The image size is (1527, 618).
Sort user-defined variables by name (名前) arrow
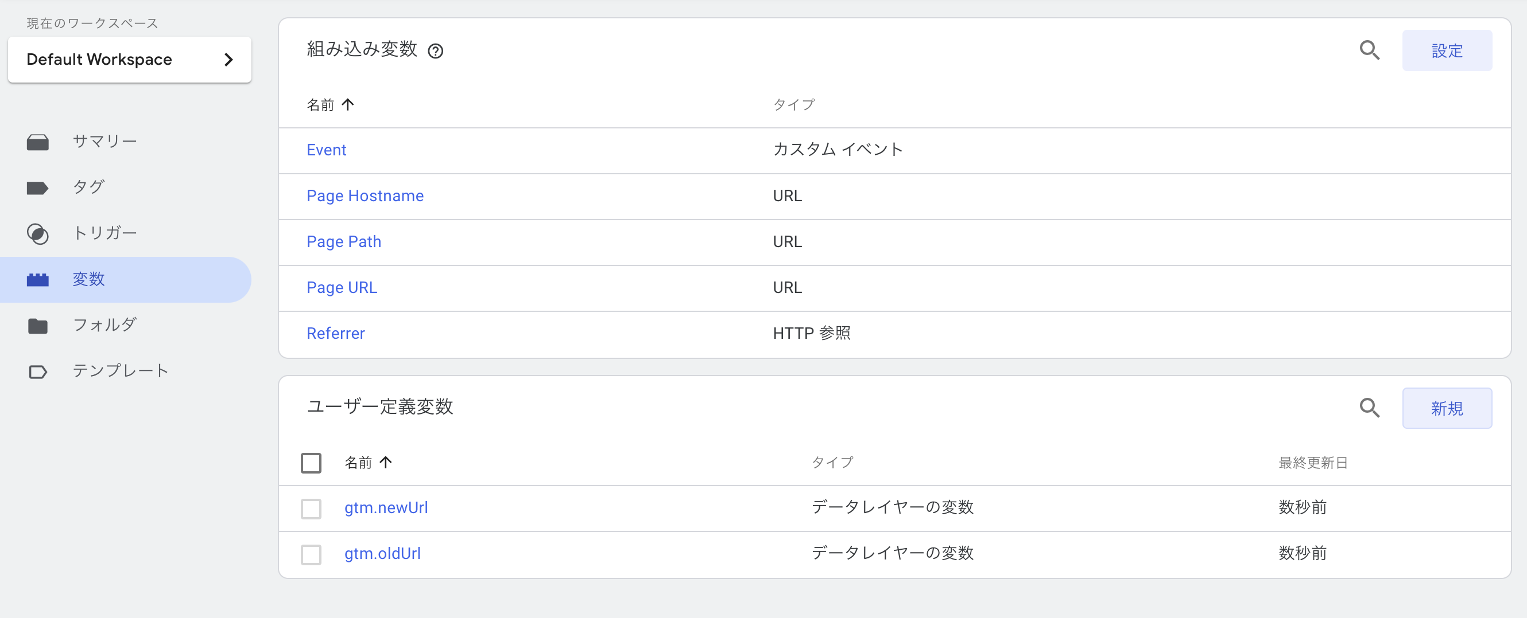click(386, 462)
